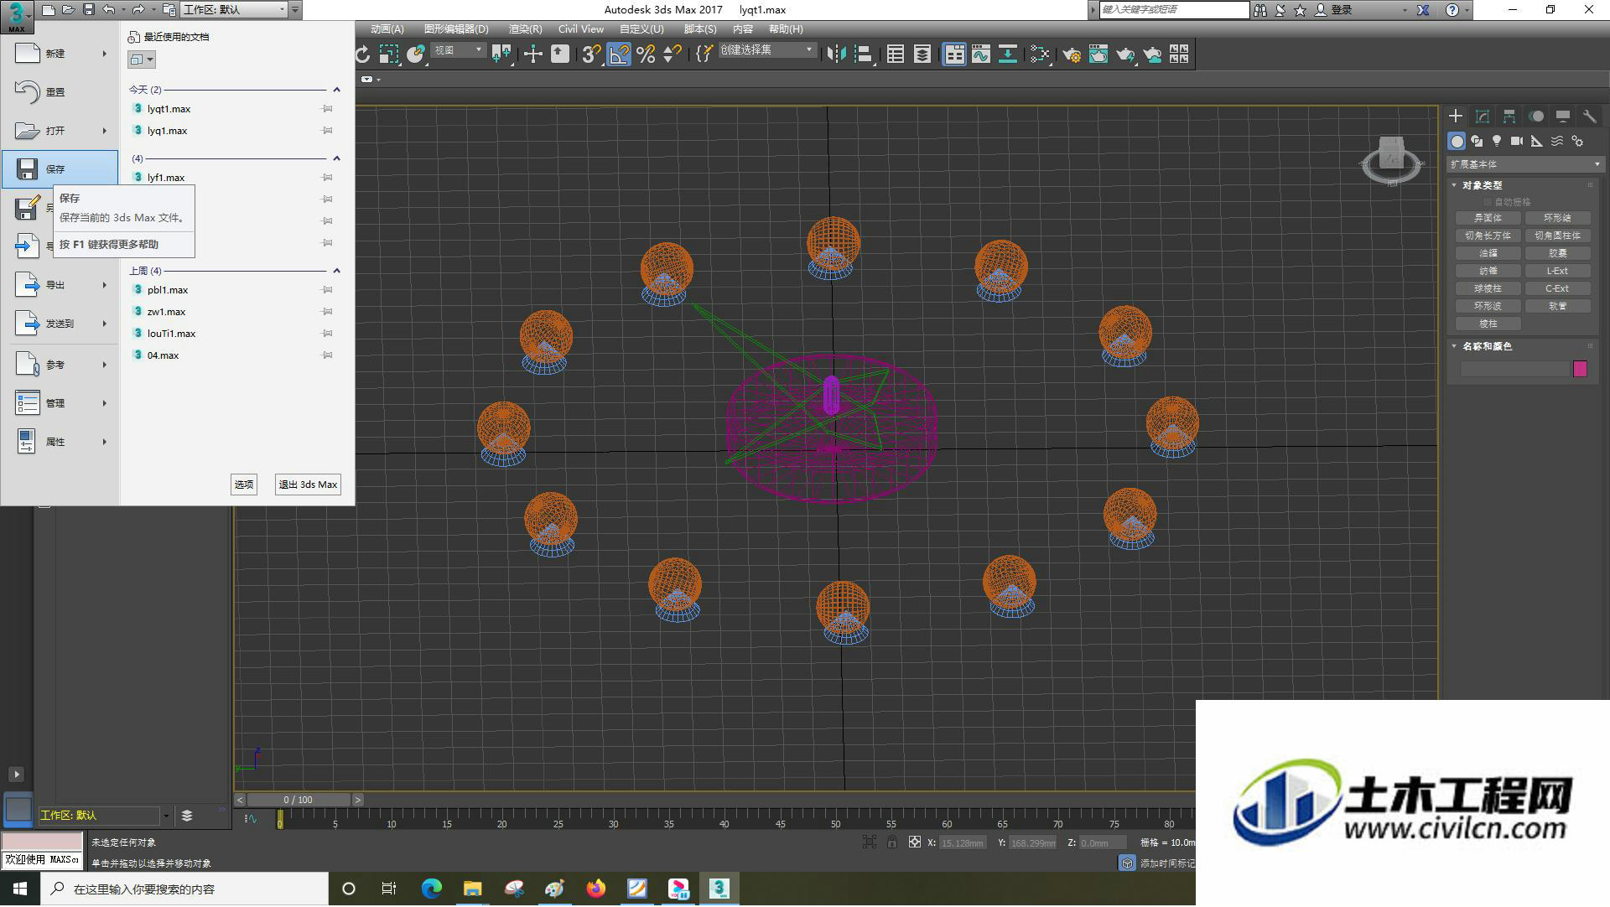Select the Cameras category icon

[x=1517, y=141]
